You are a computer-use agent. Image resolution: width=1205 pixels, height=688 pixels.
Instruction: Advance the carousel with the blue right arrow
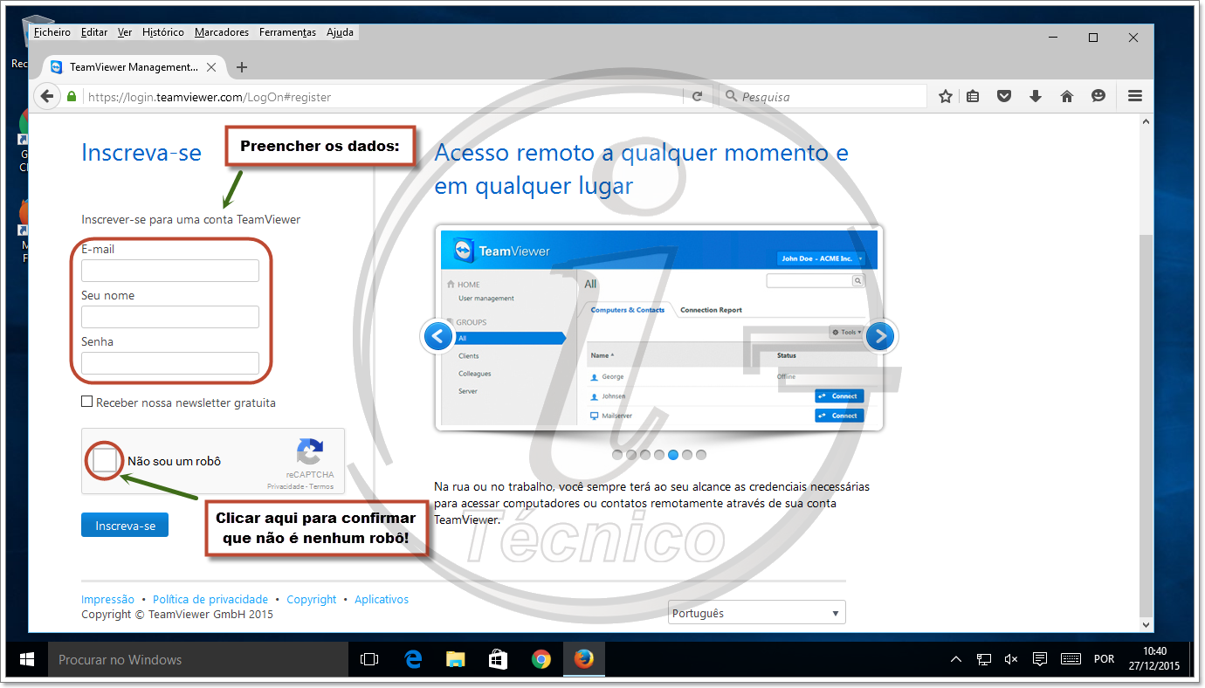[x=880, y=335]
